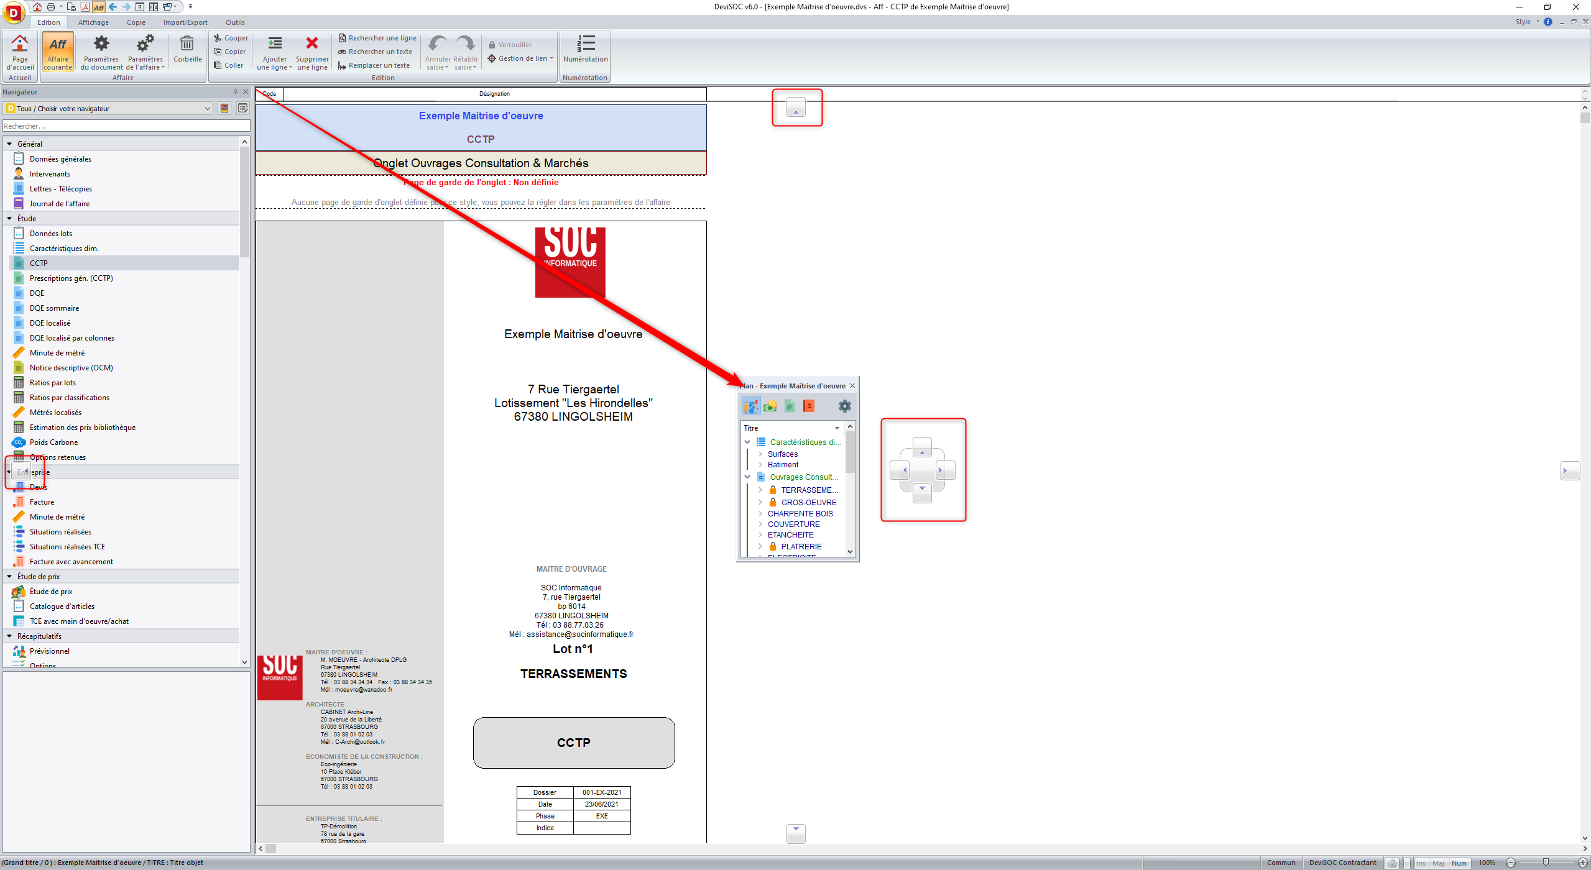Open the Import/Export ribbon tab
The height and width of the screenshot is (870, 1591).
(x=185, y=22)
